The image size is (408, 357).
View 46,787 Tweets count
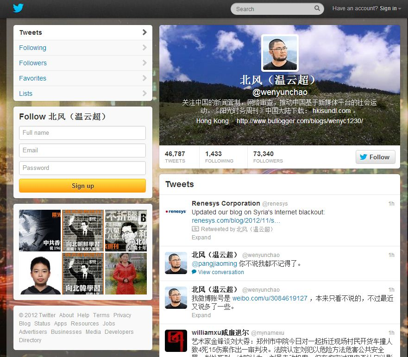coord(175,157)
